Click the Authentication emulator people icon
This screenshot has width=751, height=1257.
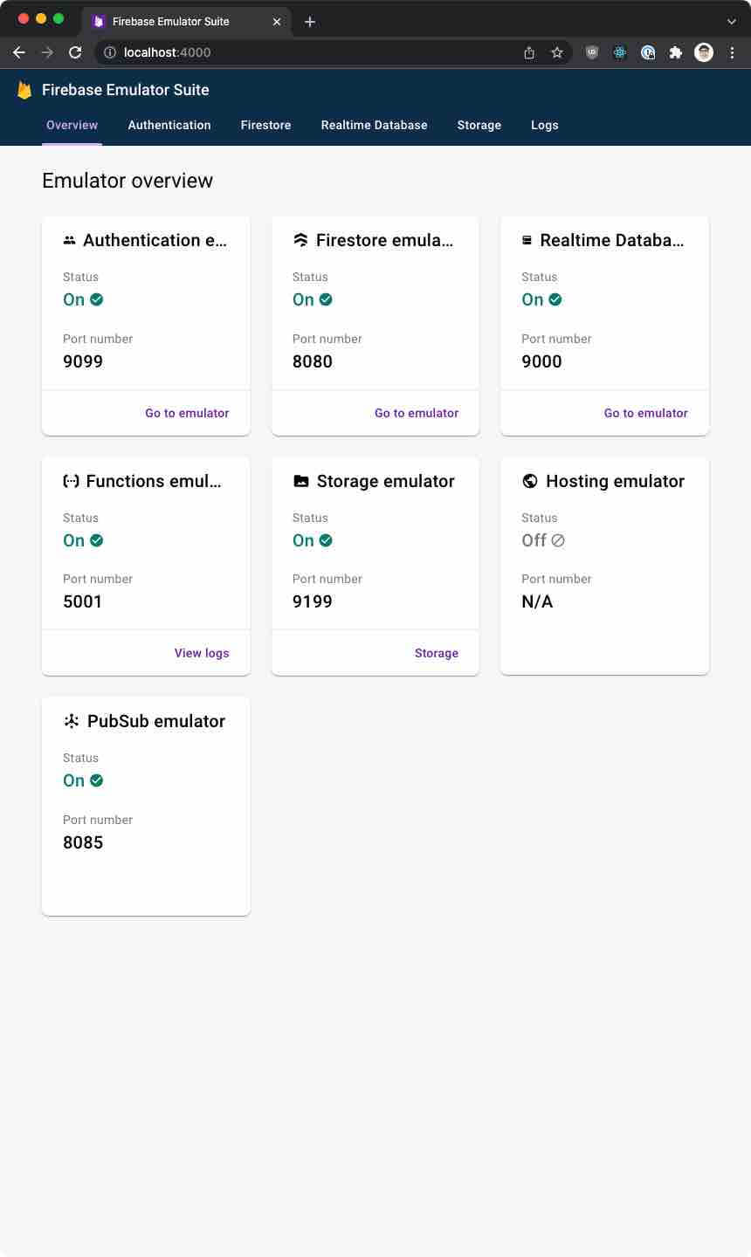point(70,240)
